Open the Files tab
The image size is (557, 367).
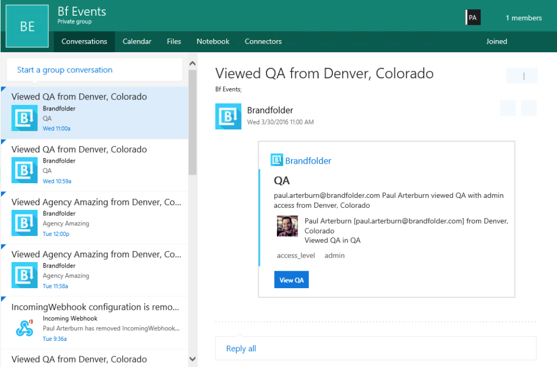point(174,41)
